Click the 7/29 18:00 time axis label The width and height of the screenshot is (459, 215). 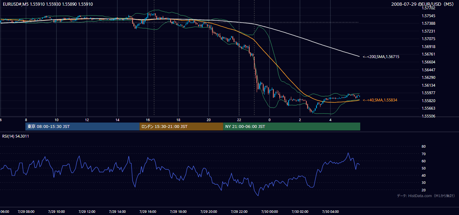(x=178, y=212)
